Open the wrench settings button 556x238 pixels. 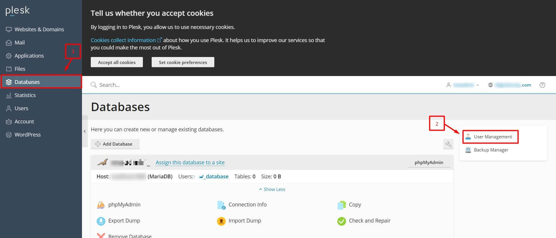click(x=448, y=144)
